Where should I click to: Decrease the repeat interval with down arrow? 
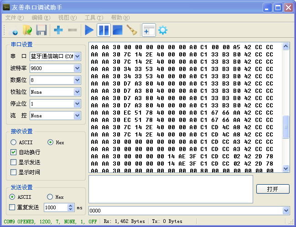click(70, 209)
